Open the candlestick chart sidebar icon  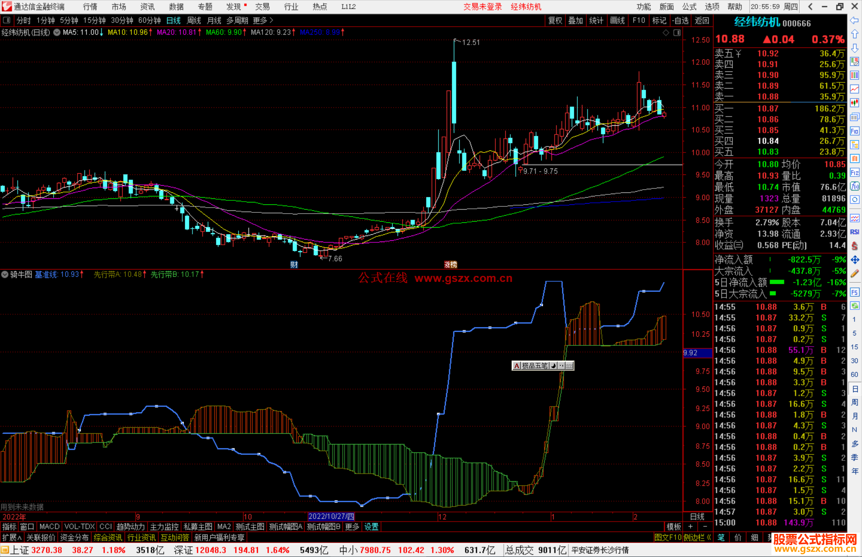pyautogui.click(x=854, y=103)
